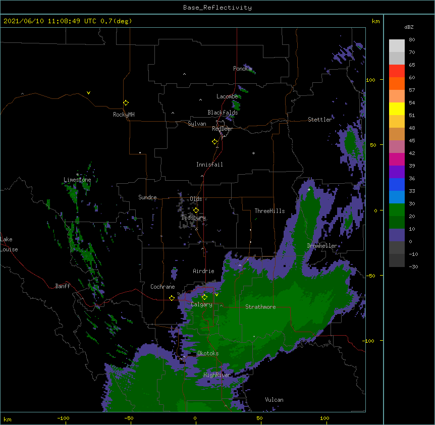Pick the bright orange swatch in legend
The width and height of the screenshot is (435, 425).
click(397, 83)
